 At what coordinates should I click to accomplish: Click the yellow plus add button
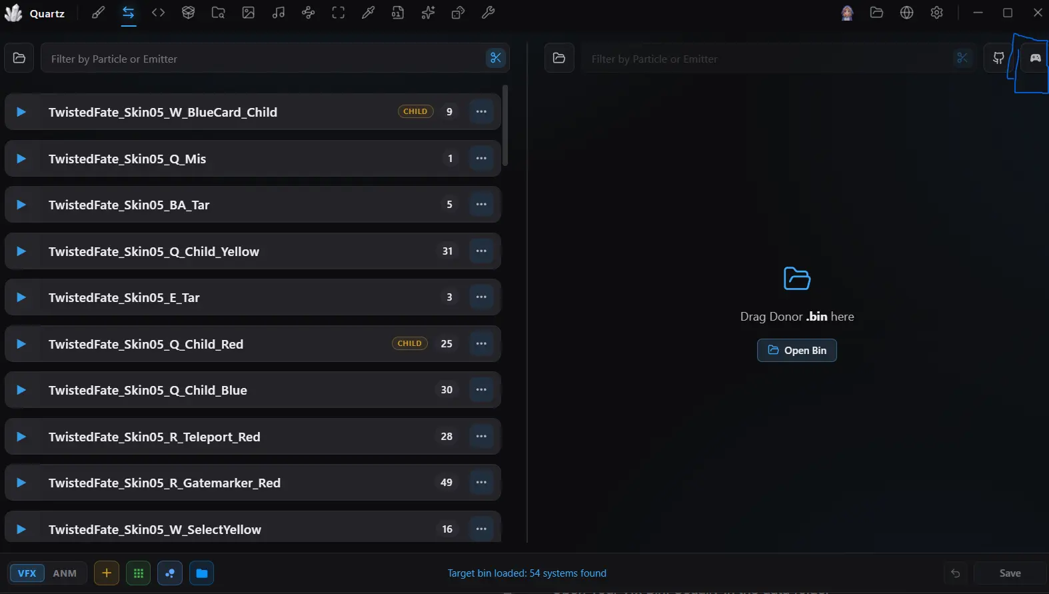coord(107,573)
